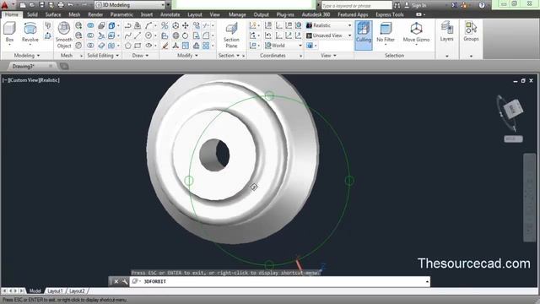Click the New drawing quick access icon
This screenshot has height=304, width=540.
(23, 5)
